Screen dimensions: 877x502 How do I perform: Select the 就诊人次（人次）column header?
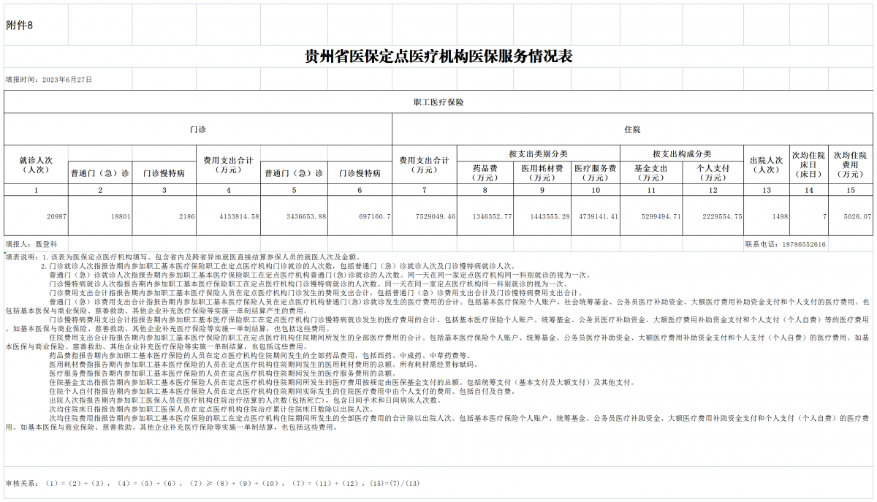point(36,164)
